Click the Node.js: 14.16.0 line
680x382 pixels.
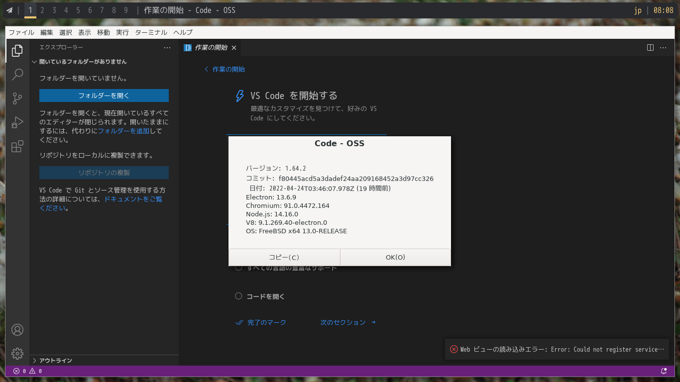pos(272,214)
